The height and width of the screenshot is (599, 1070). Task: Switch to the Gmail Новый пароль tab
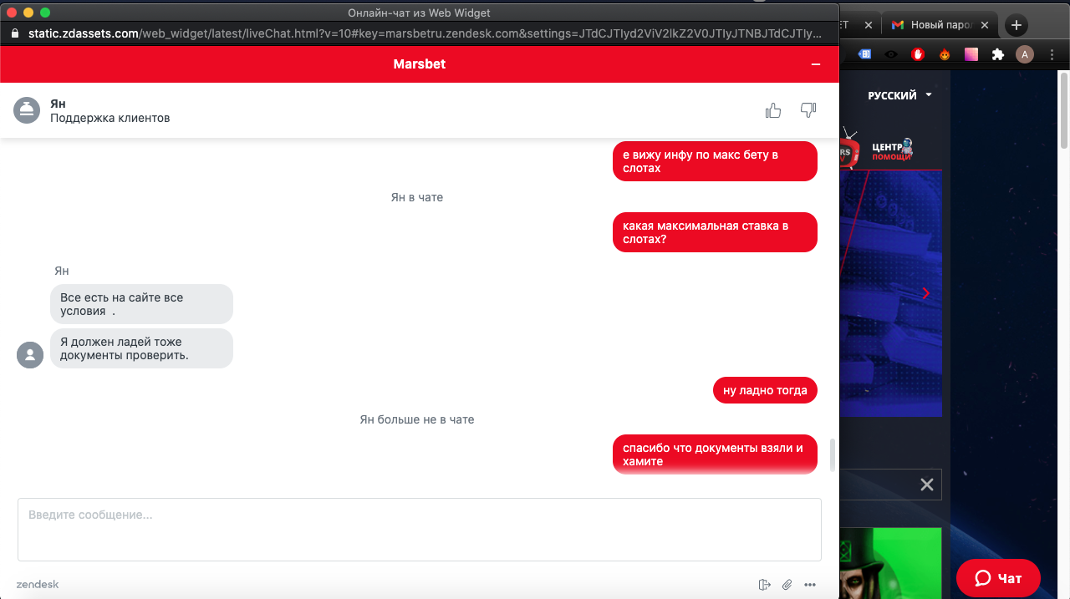tap(942, 25)
